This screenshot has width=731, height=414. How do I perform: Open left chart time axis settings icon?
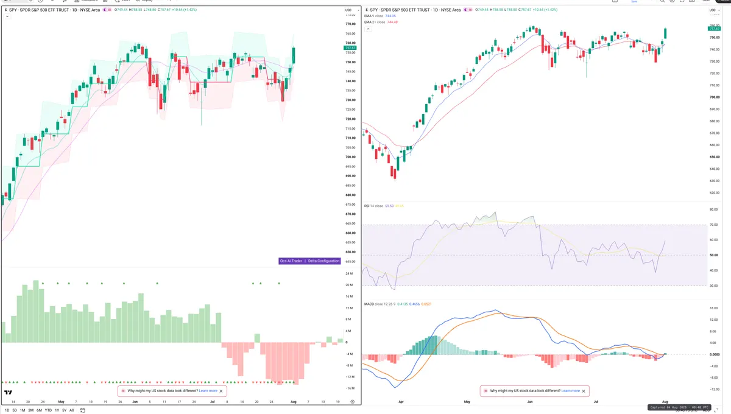pos(352,402)
